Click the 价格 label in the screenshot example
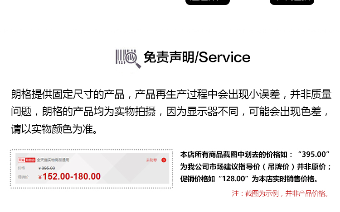 pyautogui.click(x=21, y=168)
